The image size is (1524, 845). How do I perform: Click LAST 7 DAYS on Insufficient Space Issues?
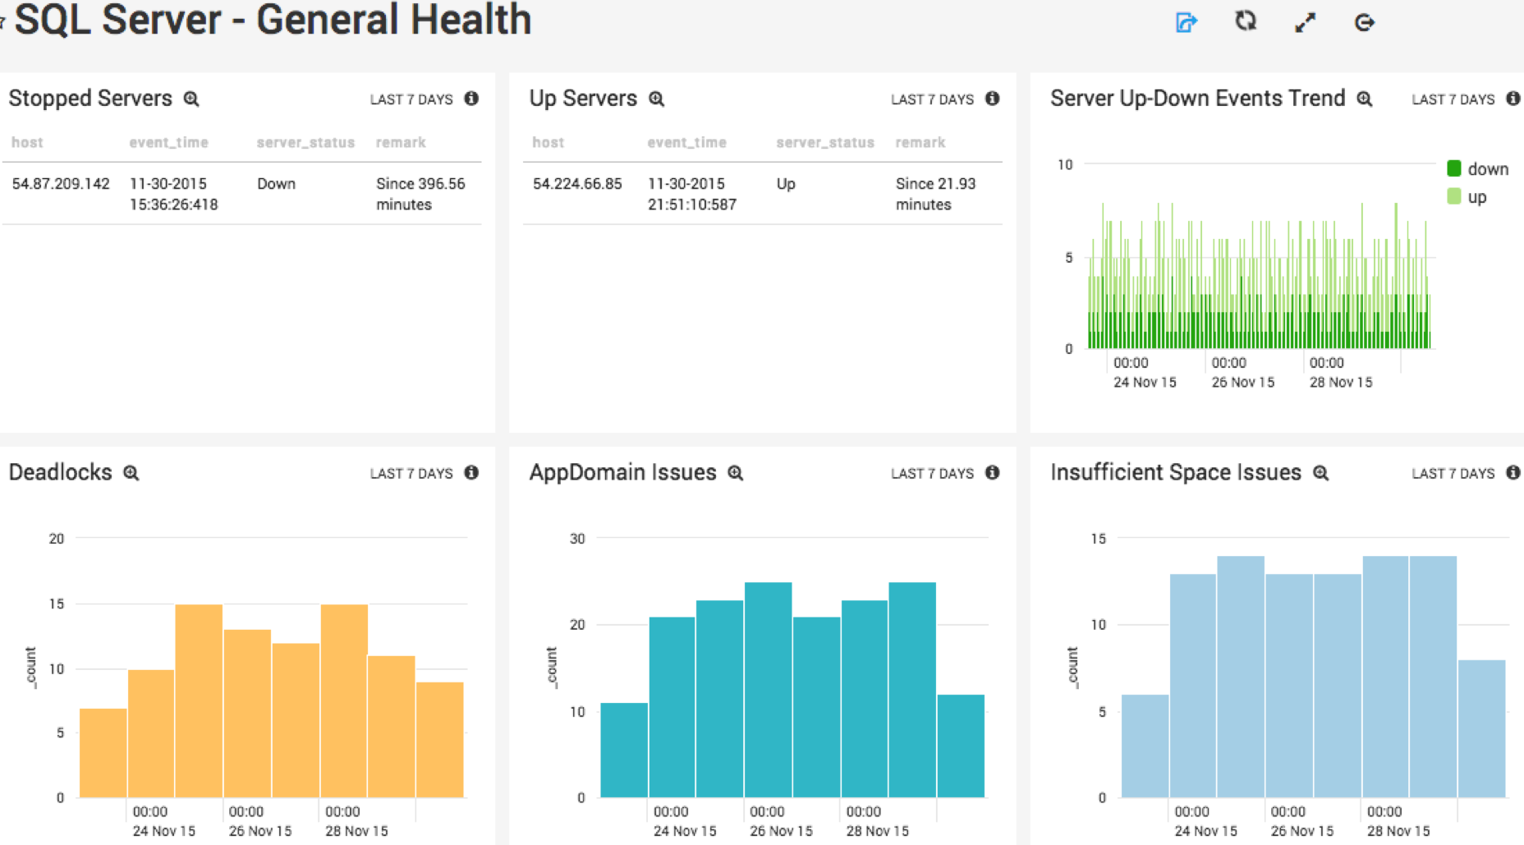click(x=1453, y=474)
